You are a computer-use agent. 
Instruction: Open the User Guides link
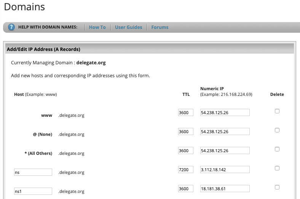click(x=128, y=27)
